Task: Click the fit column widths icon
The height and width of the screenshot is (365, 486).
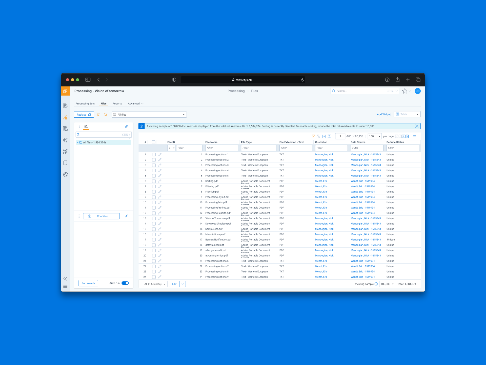Action: 324,136
